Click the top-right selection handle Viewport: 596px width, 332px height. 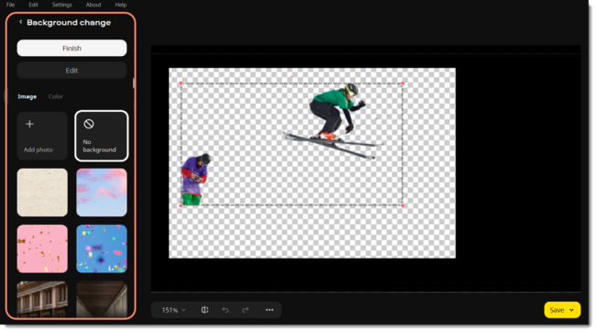(403, 83)
